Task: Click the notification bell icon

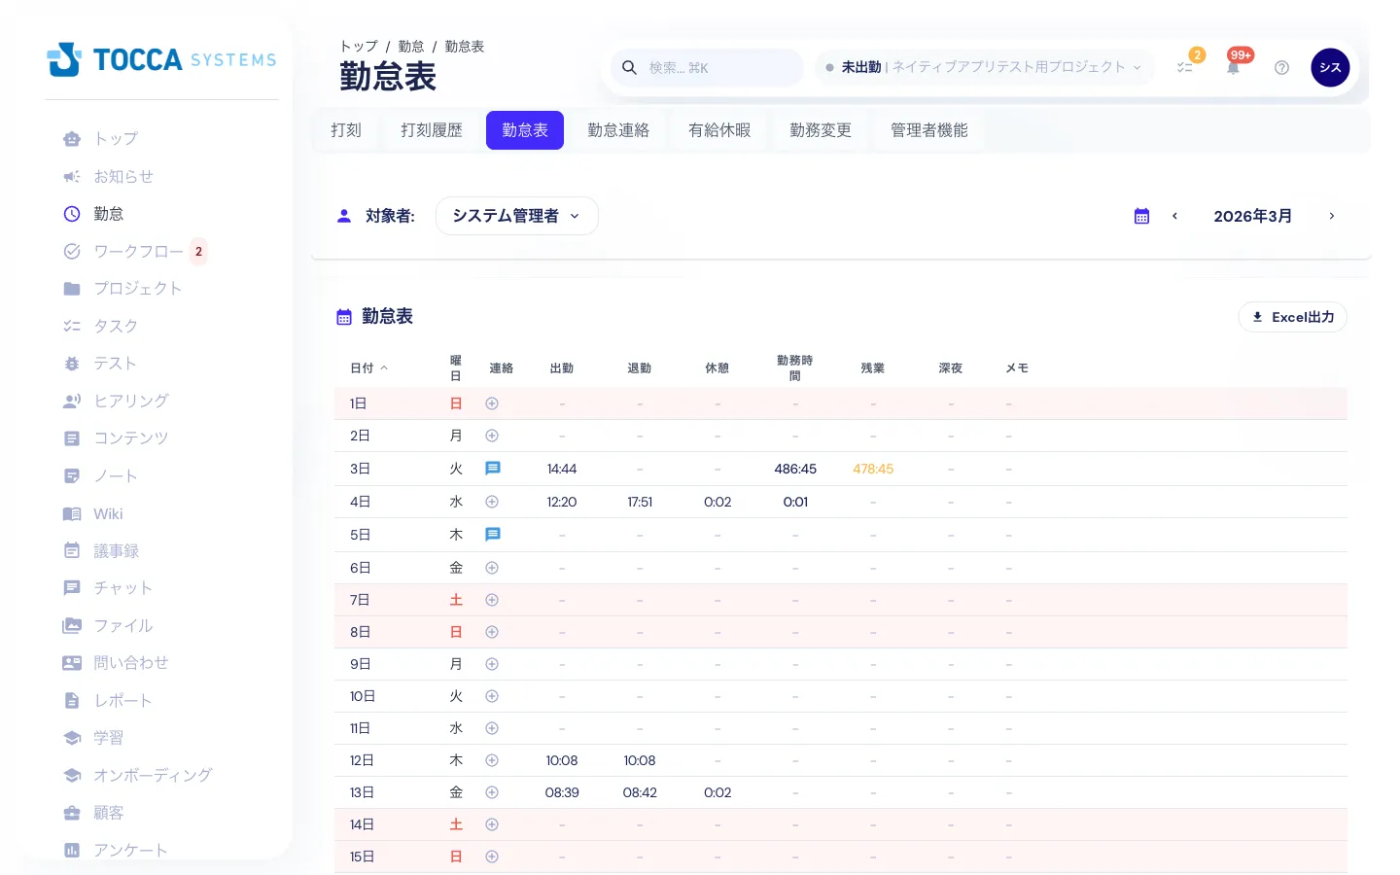Action: point(1233,68)
